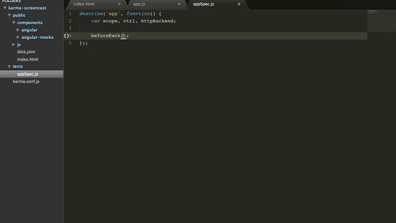Viewport: 396px width, 223px height.
Task: Collapse the components folder arrow
Action: 14,22
